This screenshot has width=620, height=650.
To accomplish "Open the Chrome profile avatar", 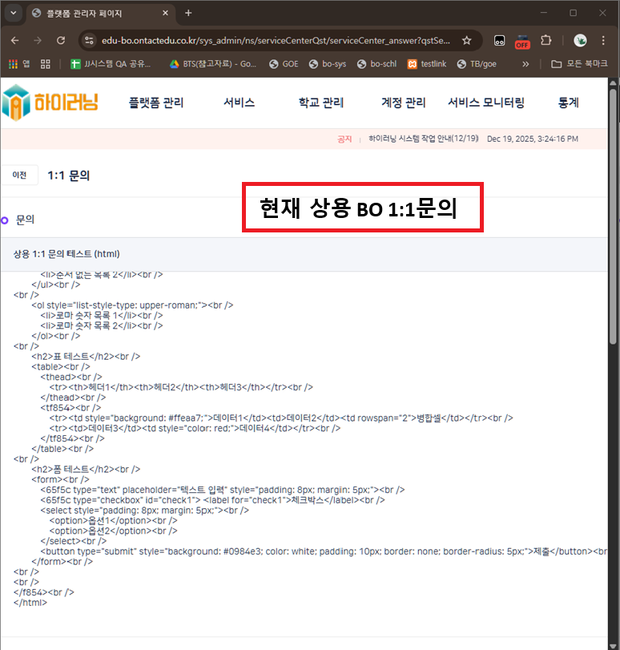I will 580,40.
